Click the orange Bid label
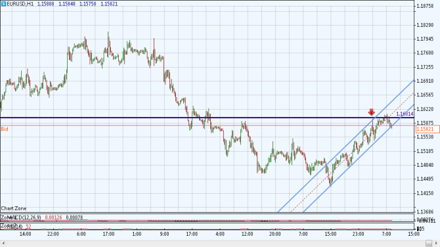 5,129
